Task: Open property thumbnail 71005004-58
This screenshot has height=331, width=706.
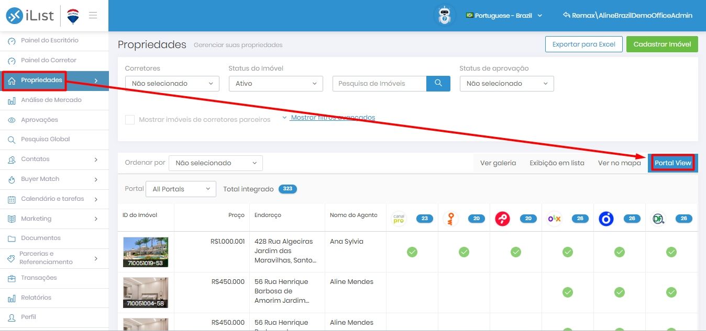Action: tap(146, 293)
